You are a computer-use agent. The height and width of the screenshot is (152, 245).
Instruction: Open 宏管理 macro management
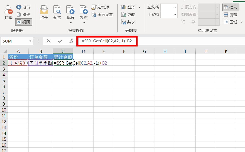[x=100, y=7]
